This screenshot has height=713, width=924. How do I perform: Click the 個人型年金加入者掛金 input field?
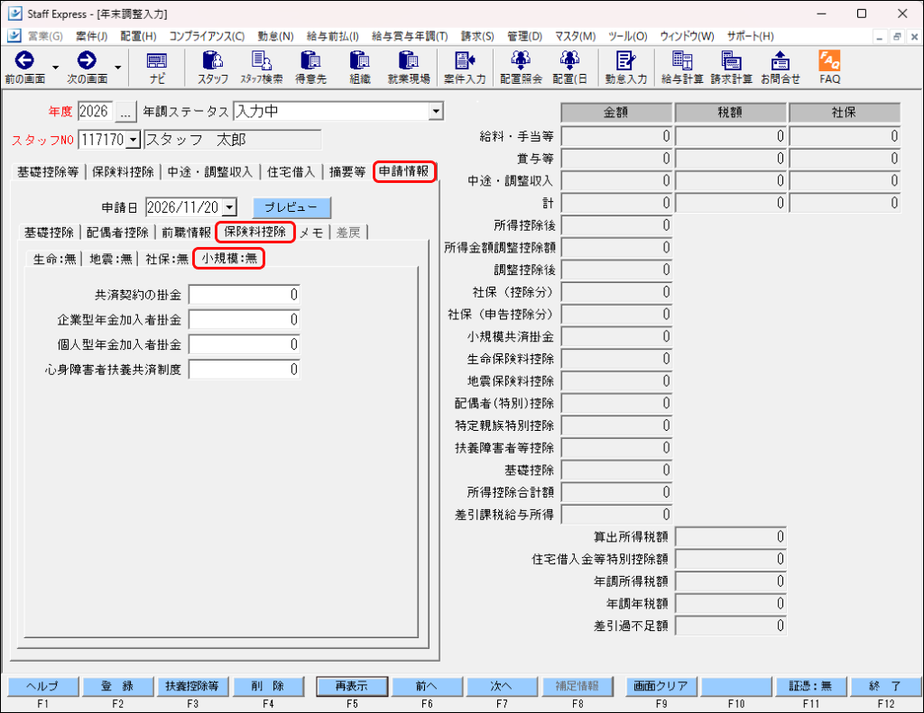click(x=245, y=344)
